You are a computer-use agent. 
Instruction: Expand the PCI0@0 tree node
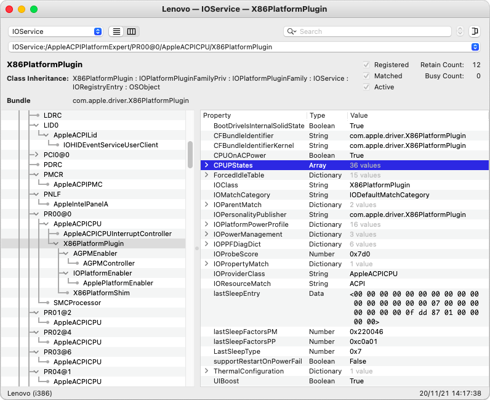point(36,155)
